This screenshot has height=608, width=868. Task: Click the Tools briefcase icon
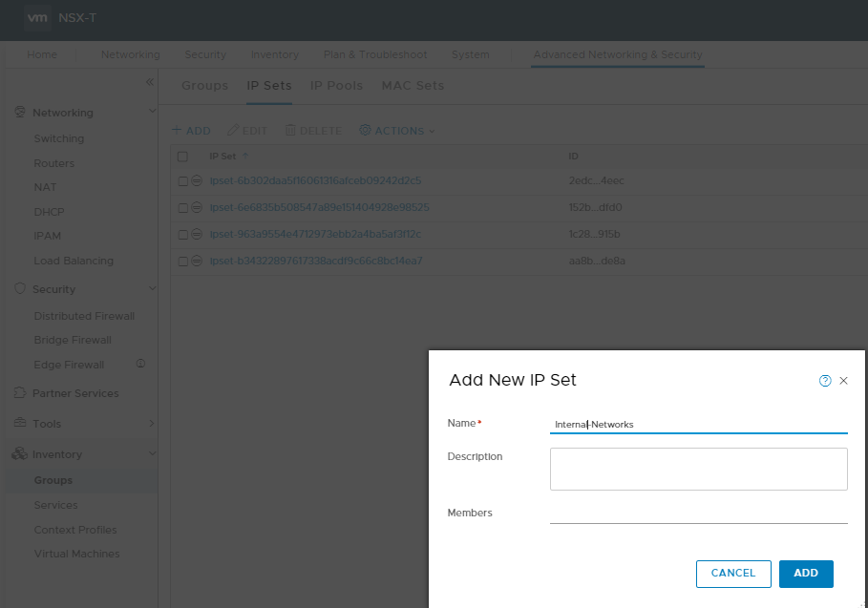coord(20,423)
